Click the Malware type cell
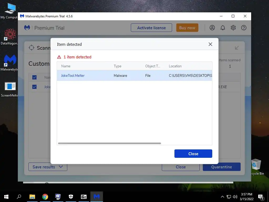Screen dimensions: 269x202 [x=120, y=75]
